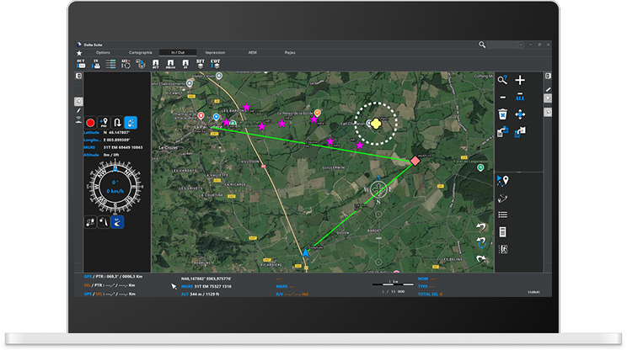Click the favorites star icon
This screenshot has width=627, height=350.
(x=79, y=54)
